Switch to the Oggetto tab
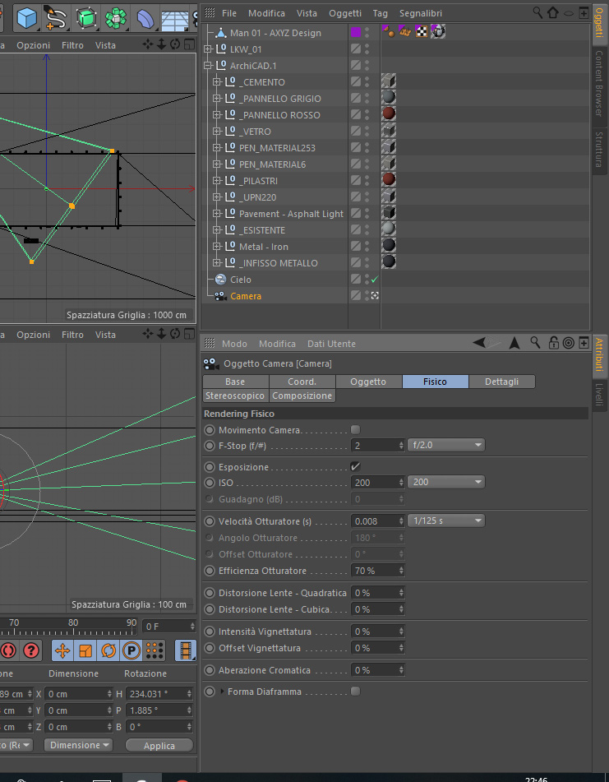609x782 pixels. tap(368, 382)
